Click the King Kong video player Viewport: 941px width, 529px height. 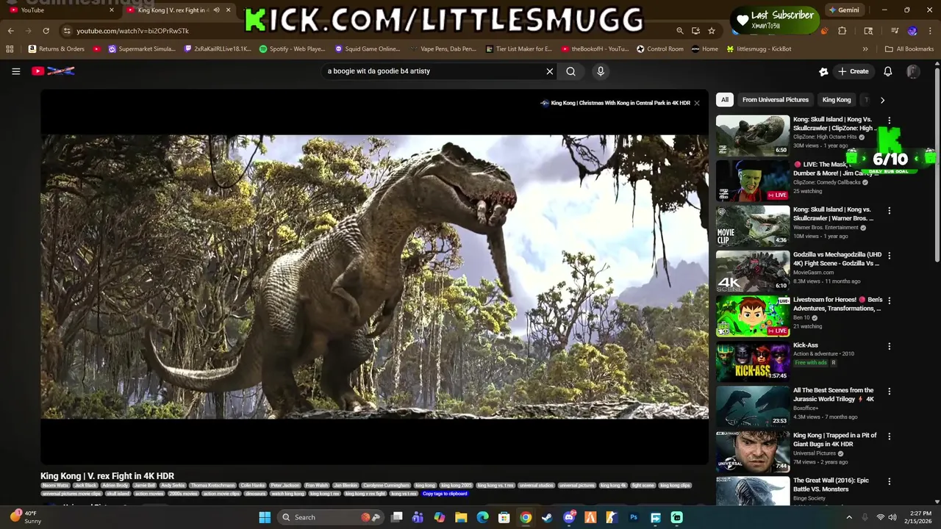pyautogui.click(x=374, y=276)
